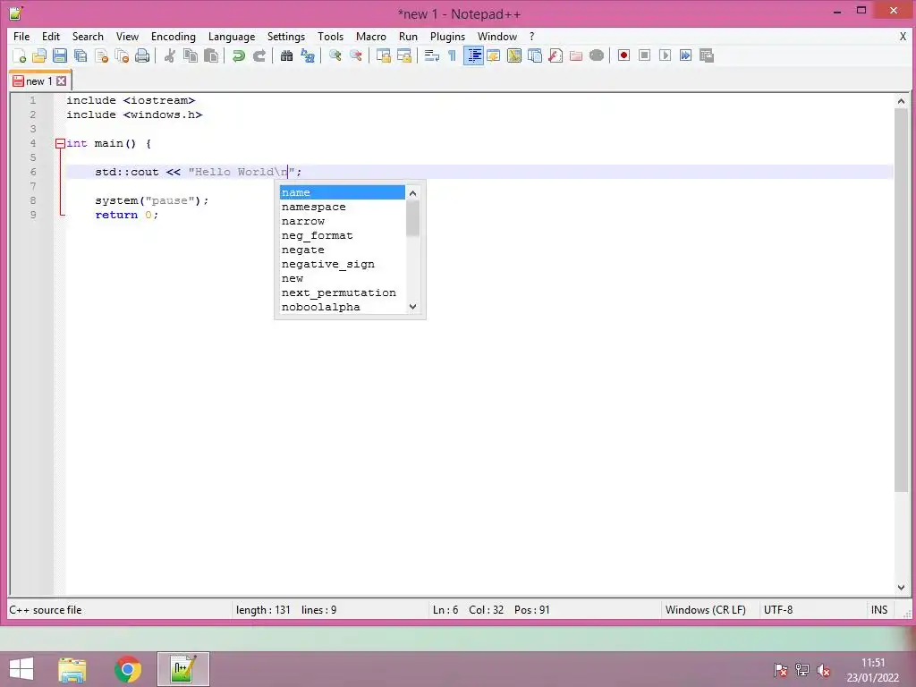Screen dimensions: 916x687
Task: Zoom out using the magnifier minus icon
Action: pyautogui.click(x=356, y=55)
